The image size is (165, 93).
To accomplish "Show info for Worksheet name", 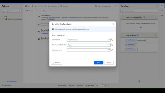I will [112, 50].
